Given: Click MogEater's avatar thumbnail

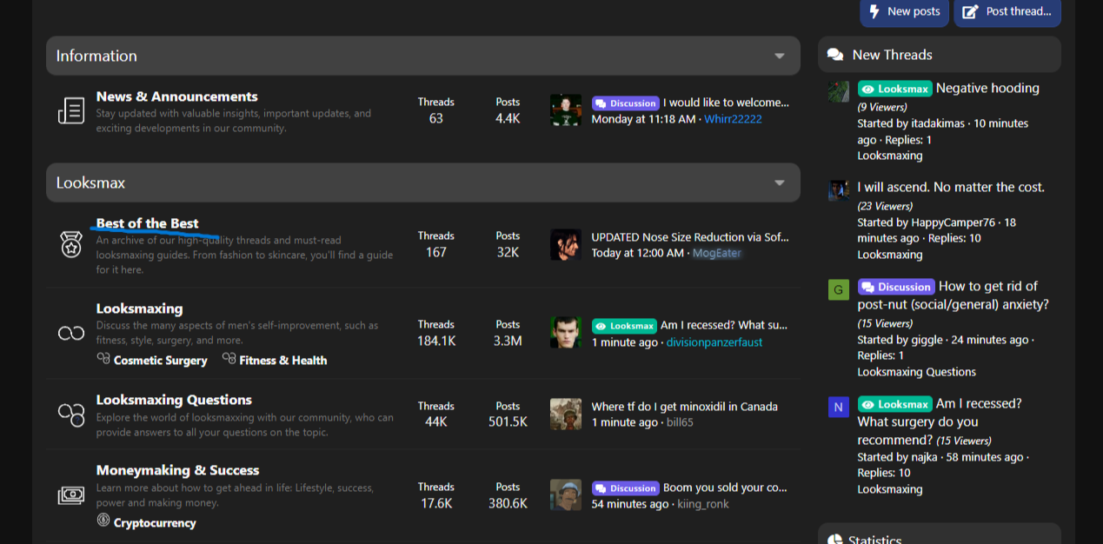Looking at the screenshot, I should click(x=566, y=245).
